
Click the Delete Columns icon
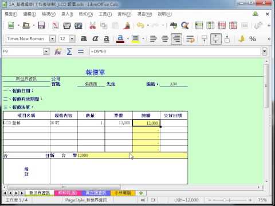tap(233, 25)
